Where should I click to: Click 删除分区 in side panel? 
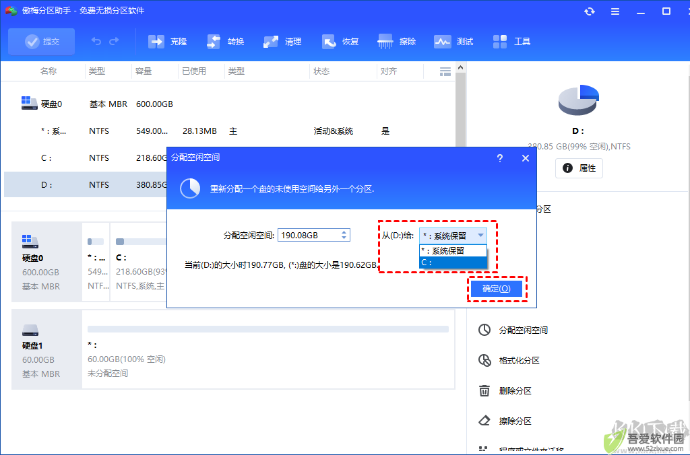pos(505,391)
